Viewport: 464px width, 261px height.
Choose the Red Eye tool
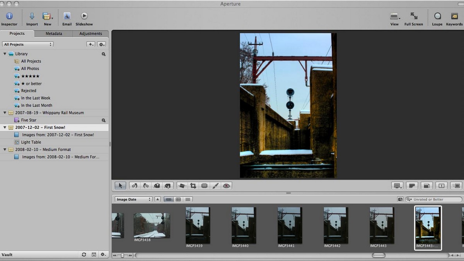click(x=226, y=186)
